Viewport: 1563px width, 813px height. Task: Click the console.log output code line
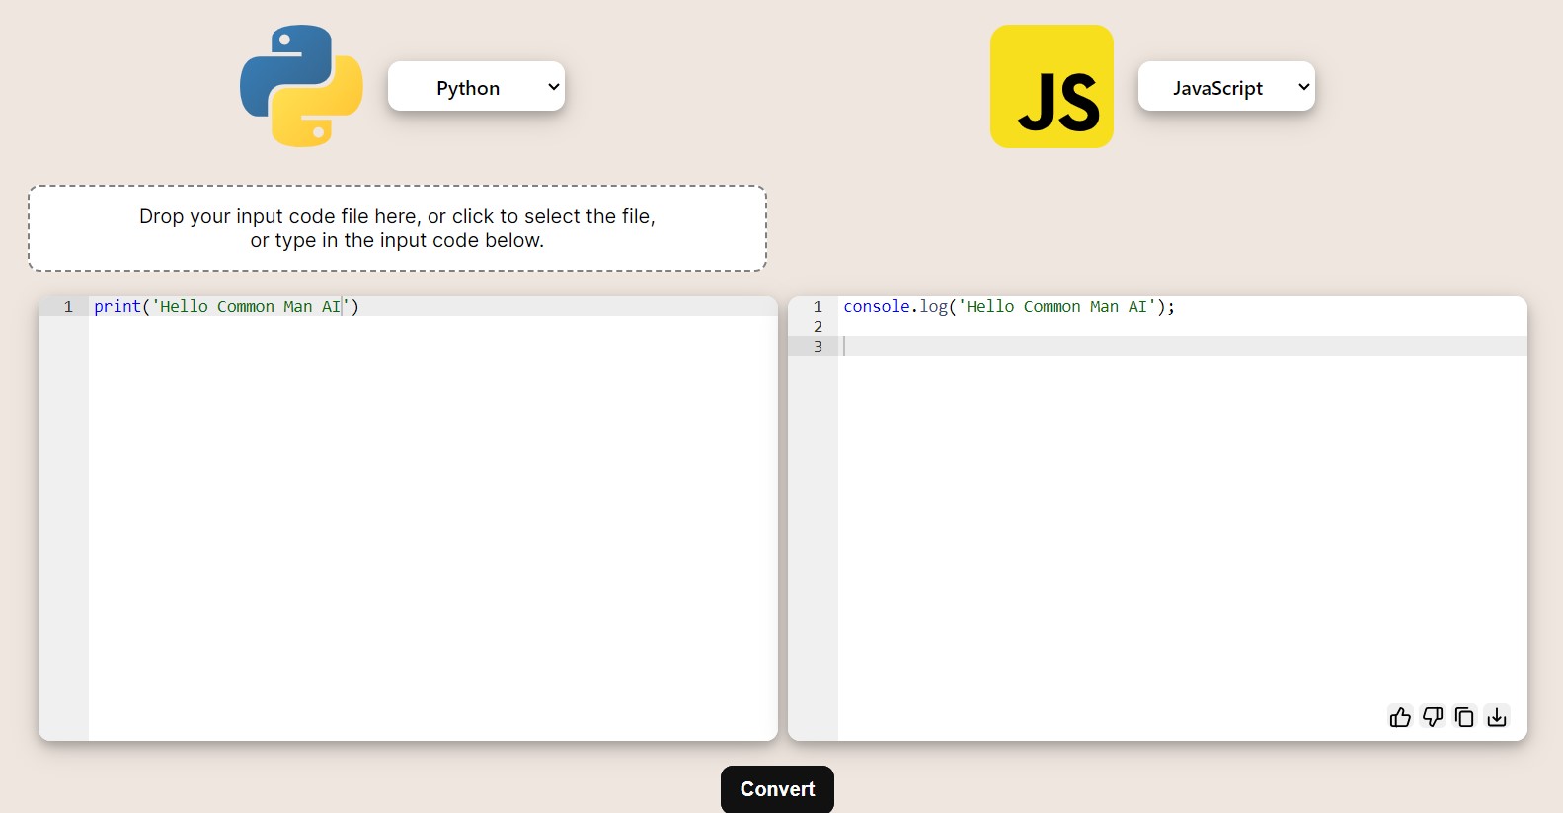[1009, 306]
